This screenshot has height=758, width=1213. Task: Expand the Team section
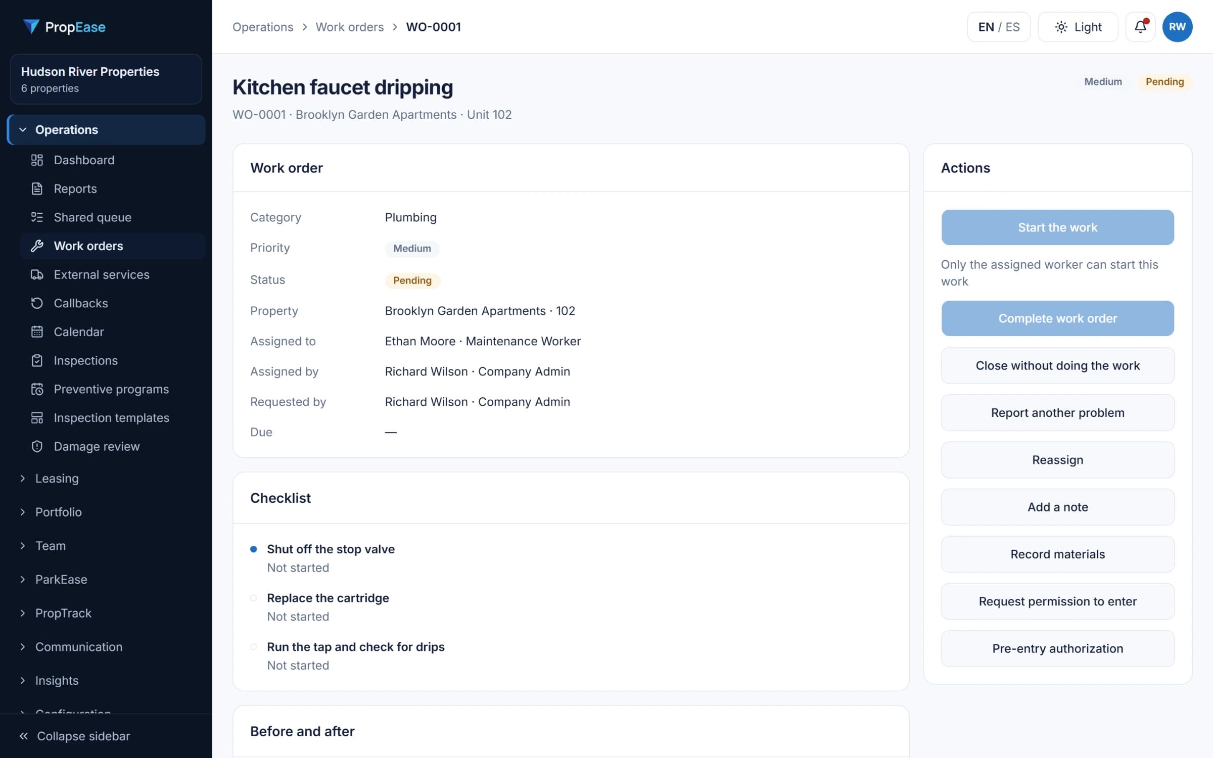point(106,546)
